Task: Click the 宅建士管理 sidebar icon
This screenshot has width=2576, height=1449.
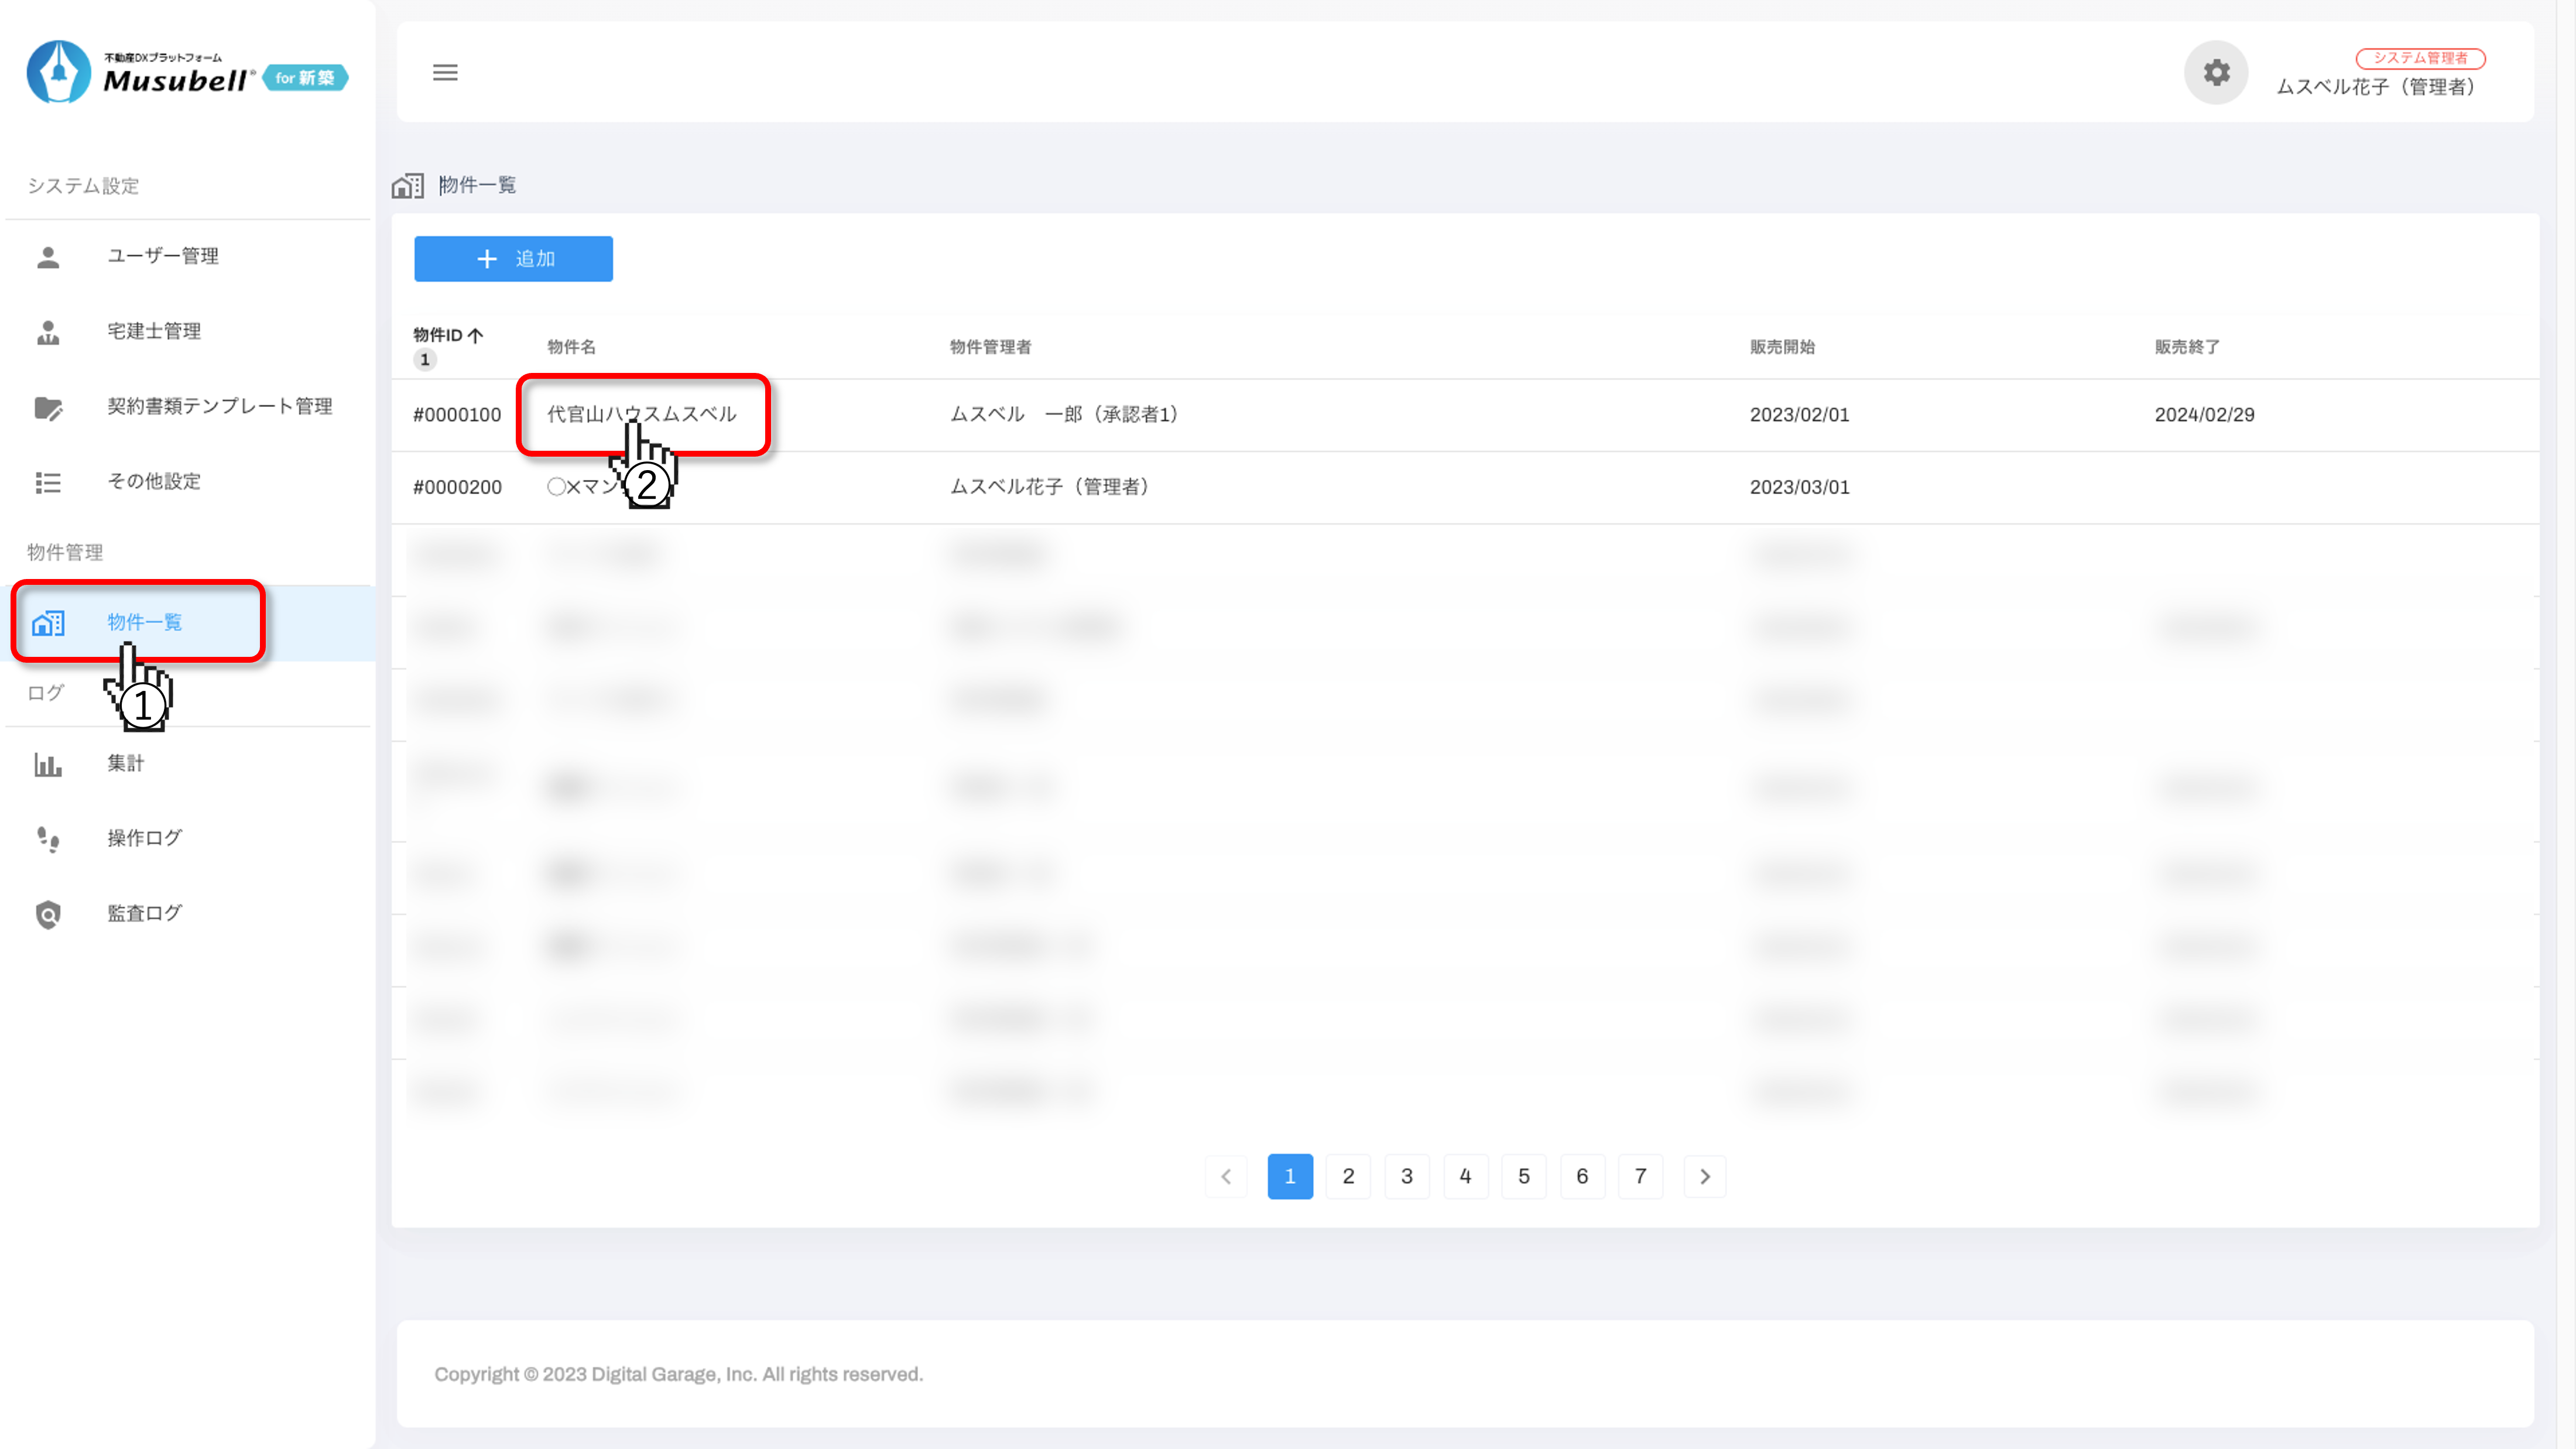Action: click(48, 332)
